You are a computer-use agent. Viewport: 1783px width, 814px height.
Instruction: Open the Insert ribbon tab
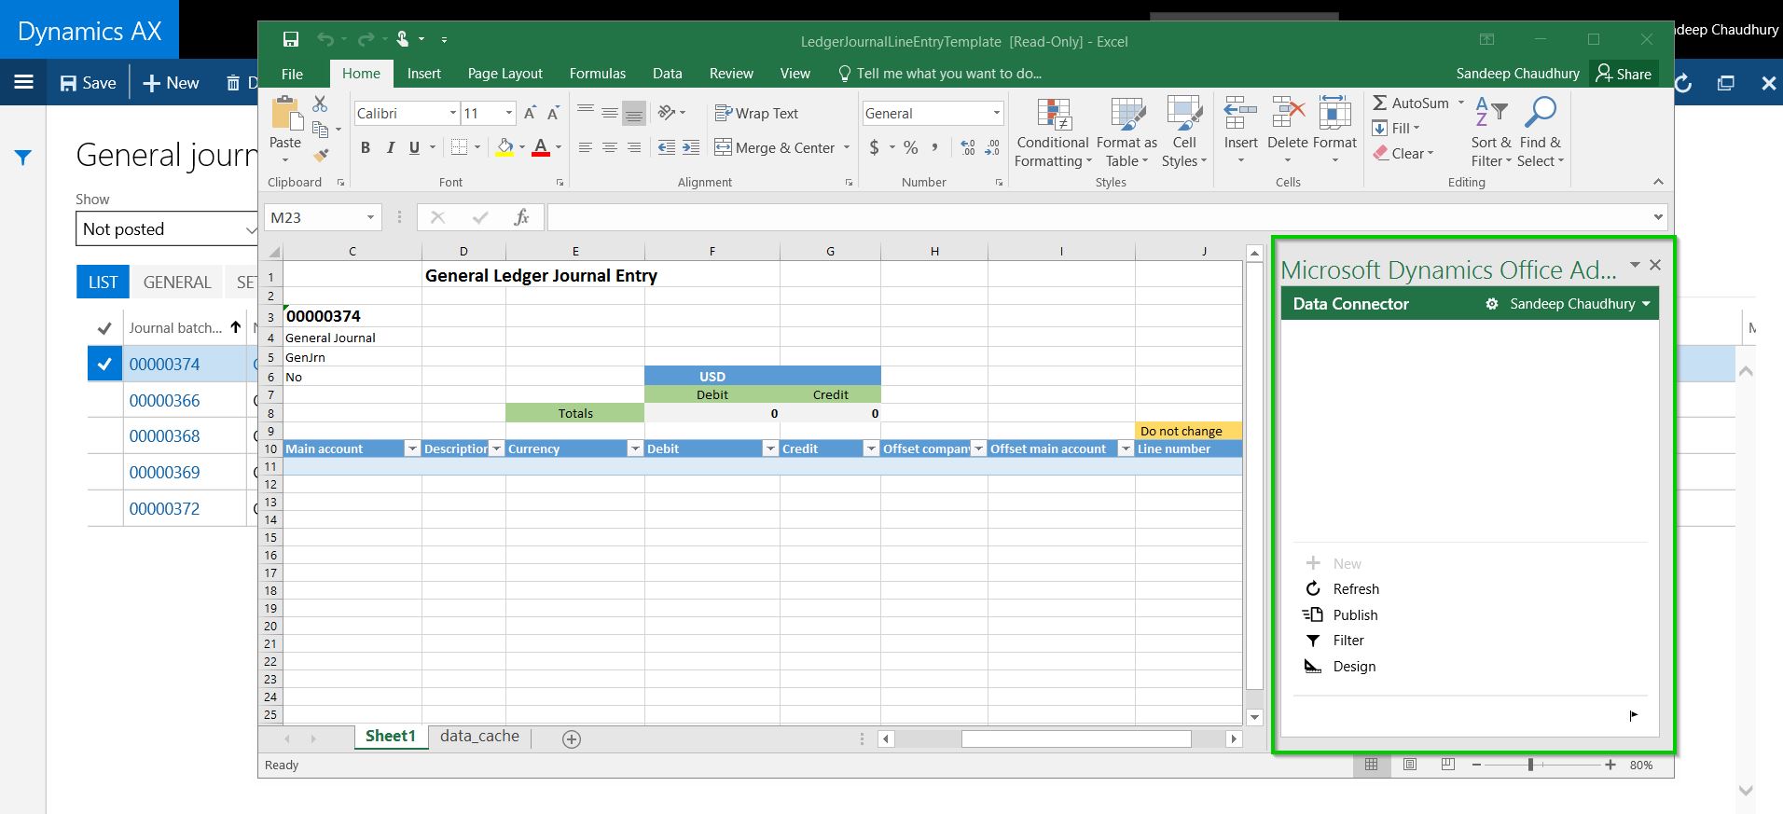click(x=424, y=74)
